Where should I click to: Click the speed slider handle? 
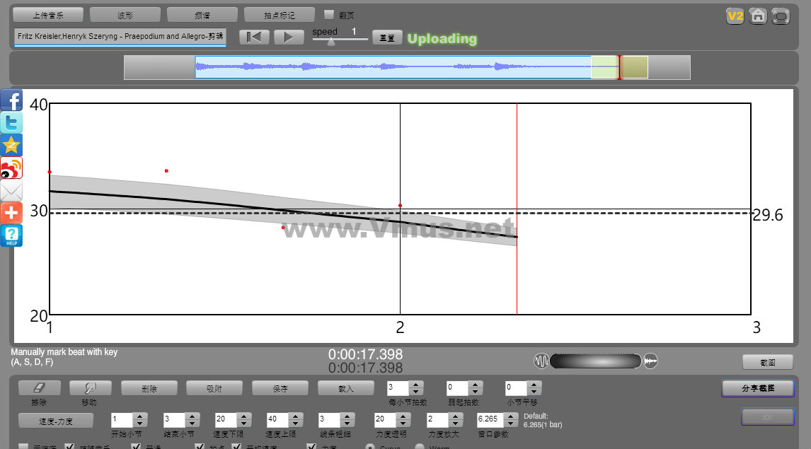point(330,41)
